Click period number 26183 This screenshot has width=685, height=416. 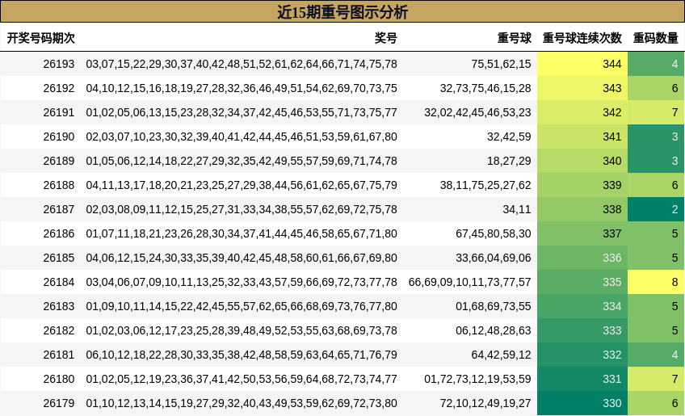tap(59, 306)
